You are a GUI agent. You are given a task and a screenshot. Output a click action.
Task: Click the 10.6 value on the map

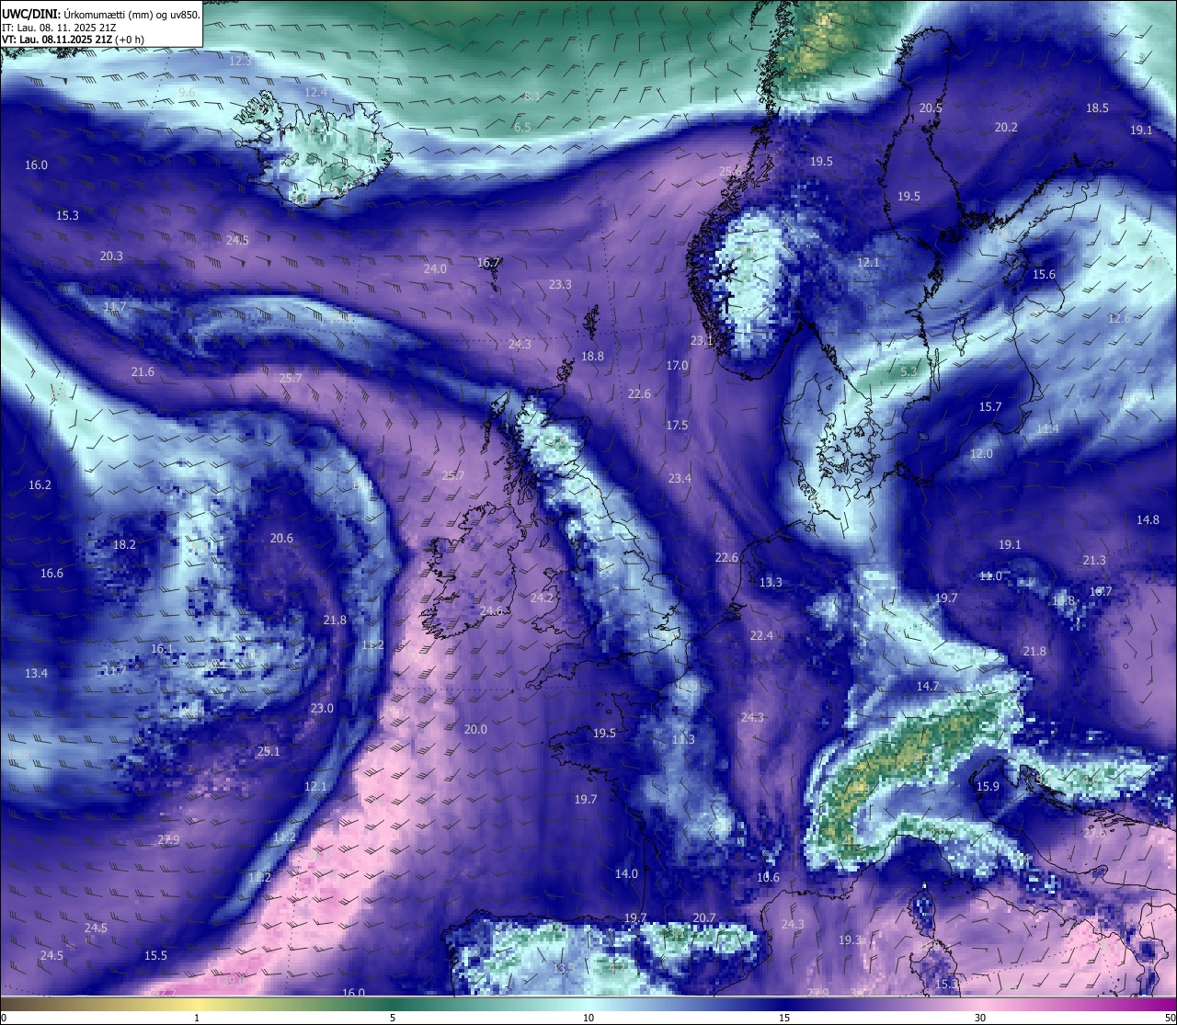[768, 878]
